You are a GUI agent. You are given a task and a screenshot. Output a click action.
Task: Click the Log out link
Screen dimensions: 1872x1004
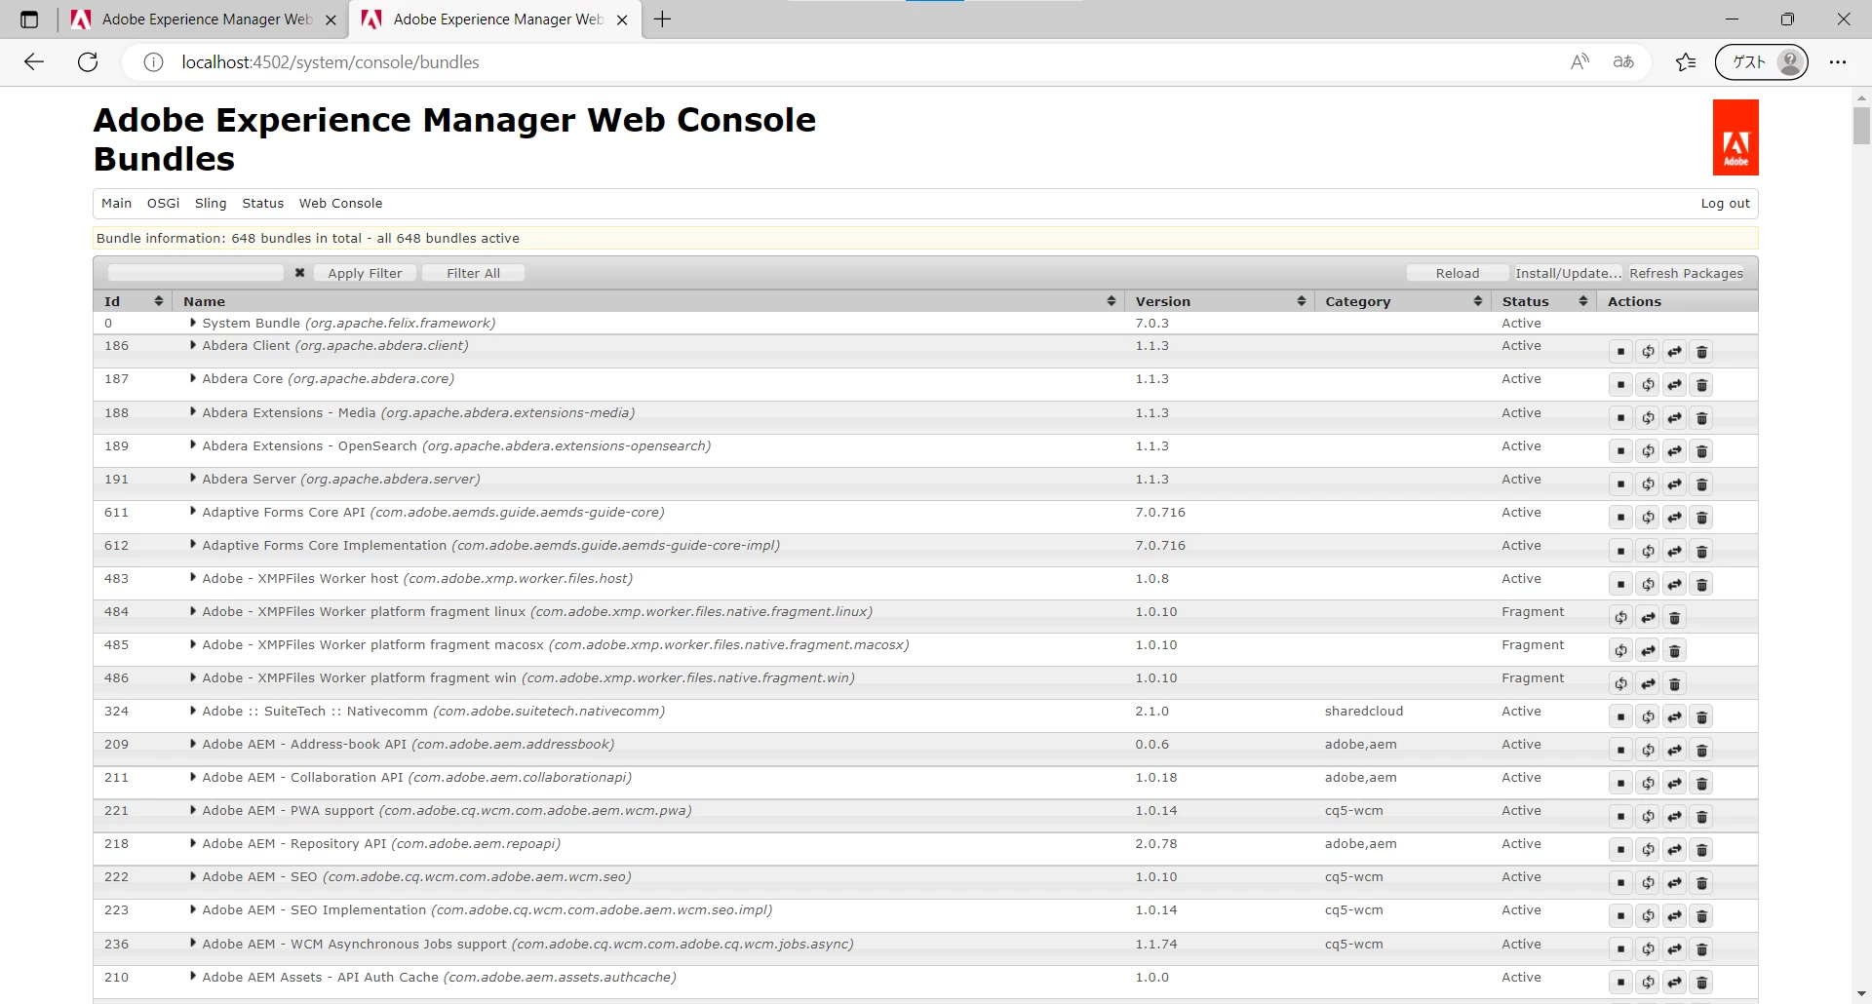click(1725, 204)
